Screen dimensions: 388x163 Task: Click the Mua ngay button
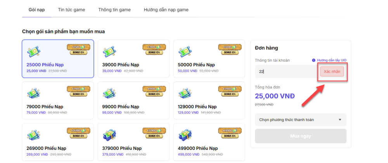[x=301, y=136]
